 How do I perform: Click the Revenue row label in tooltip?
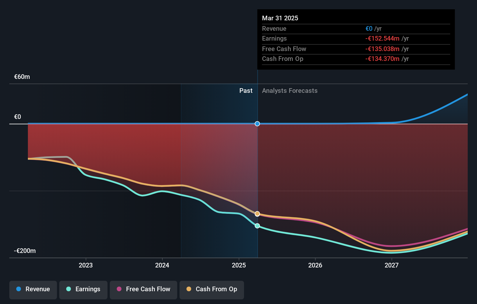coord(274,29)
